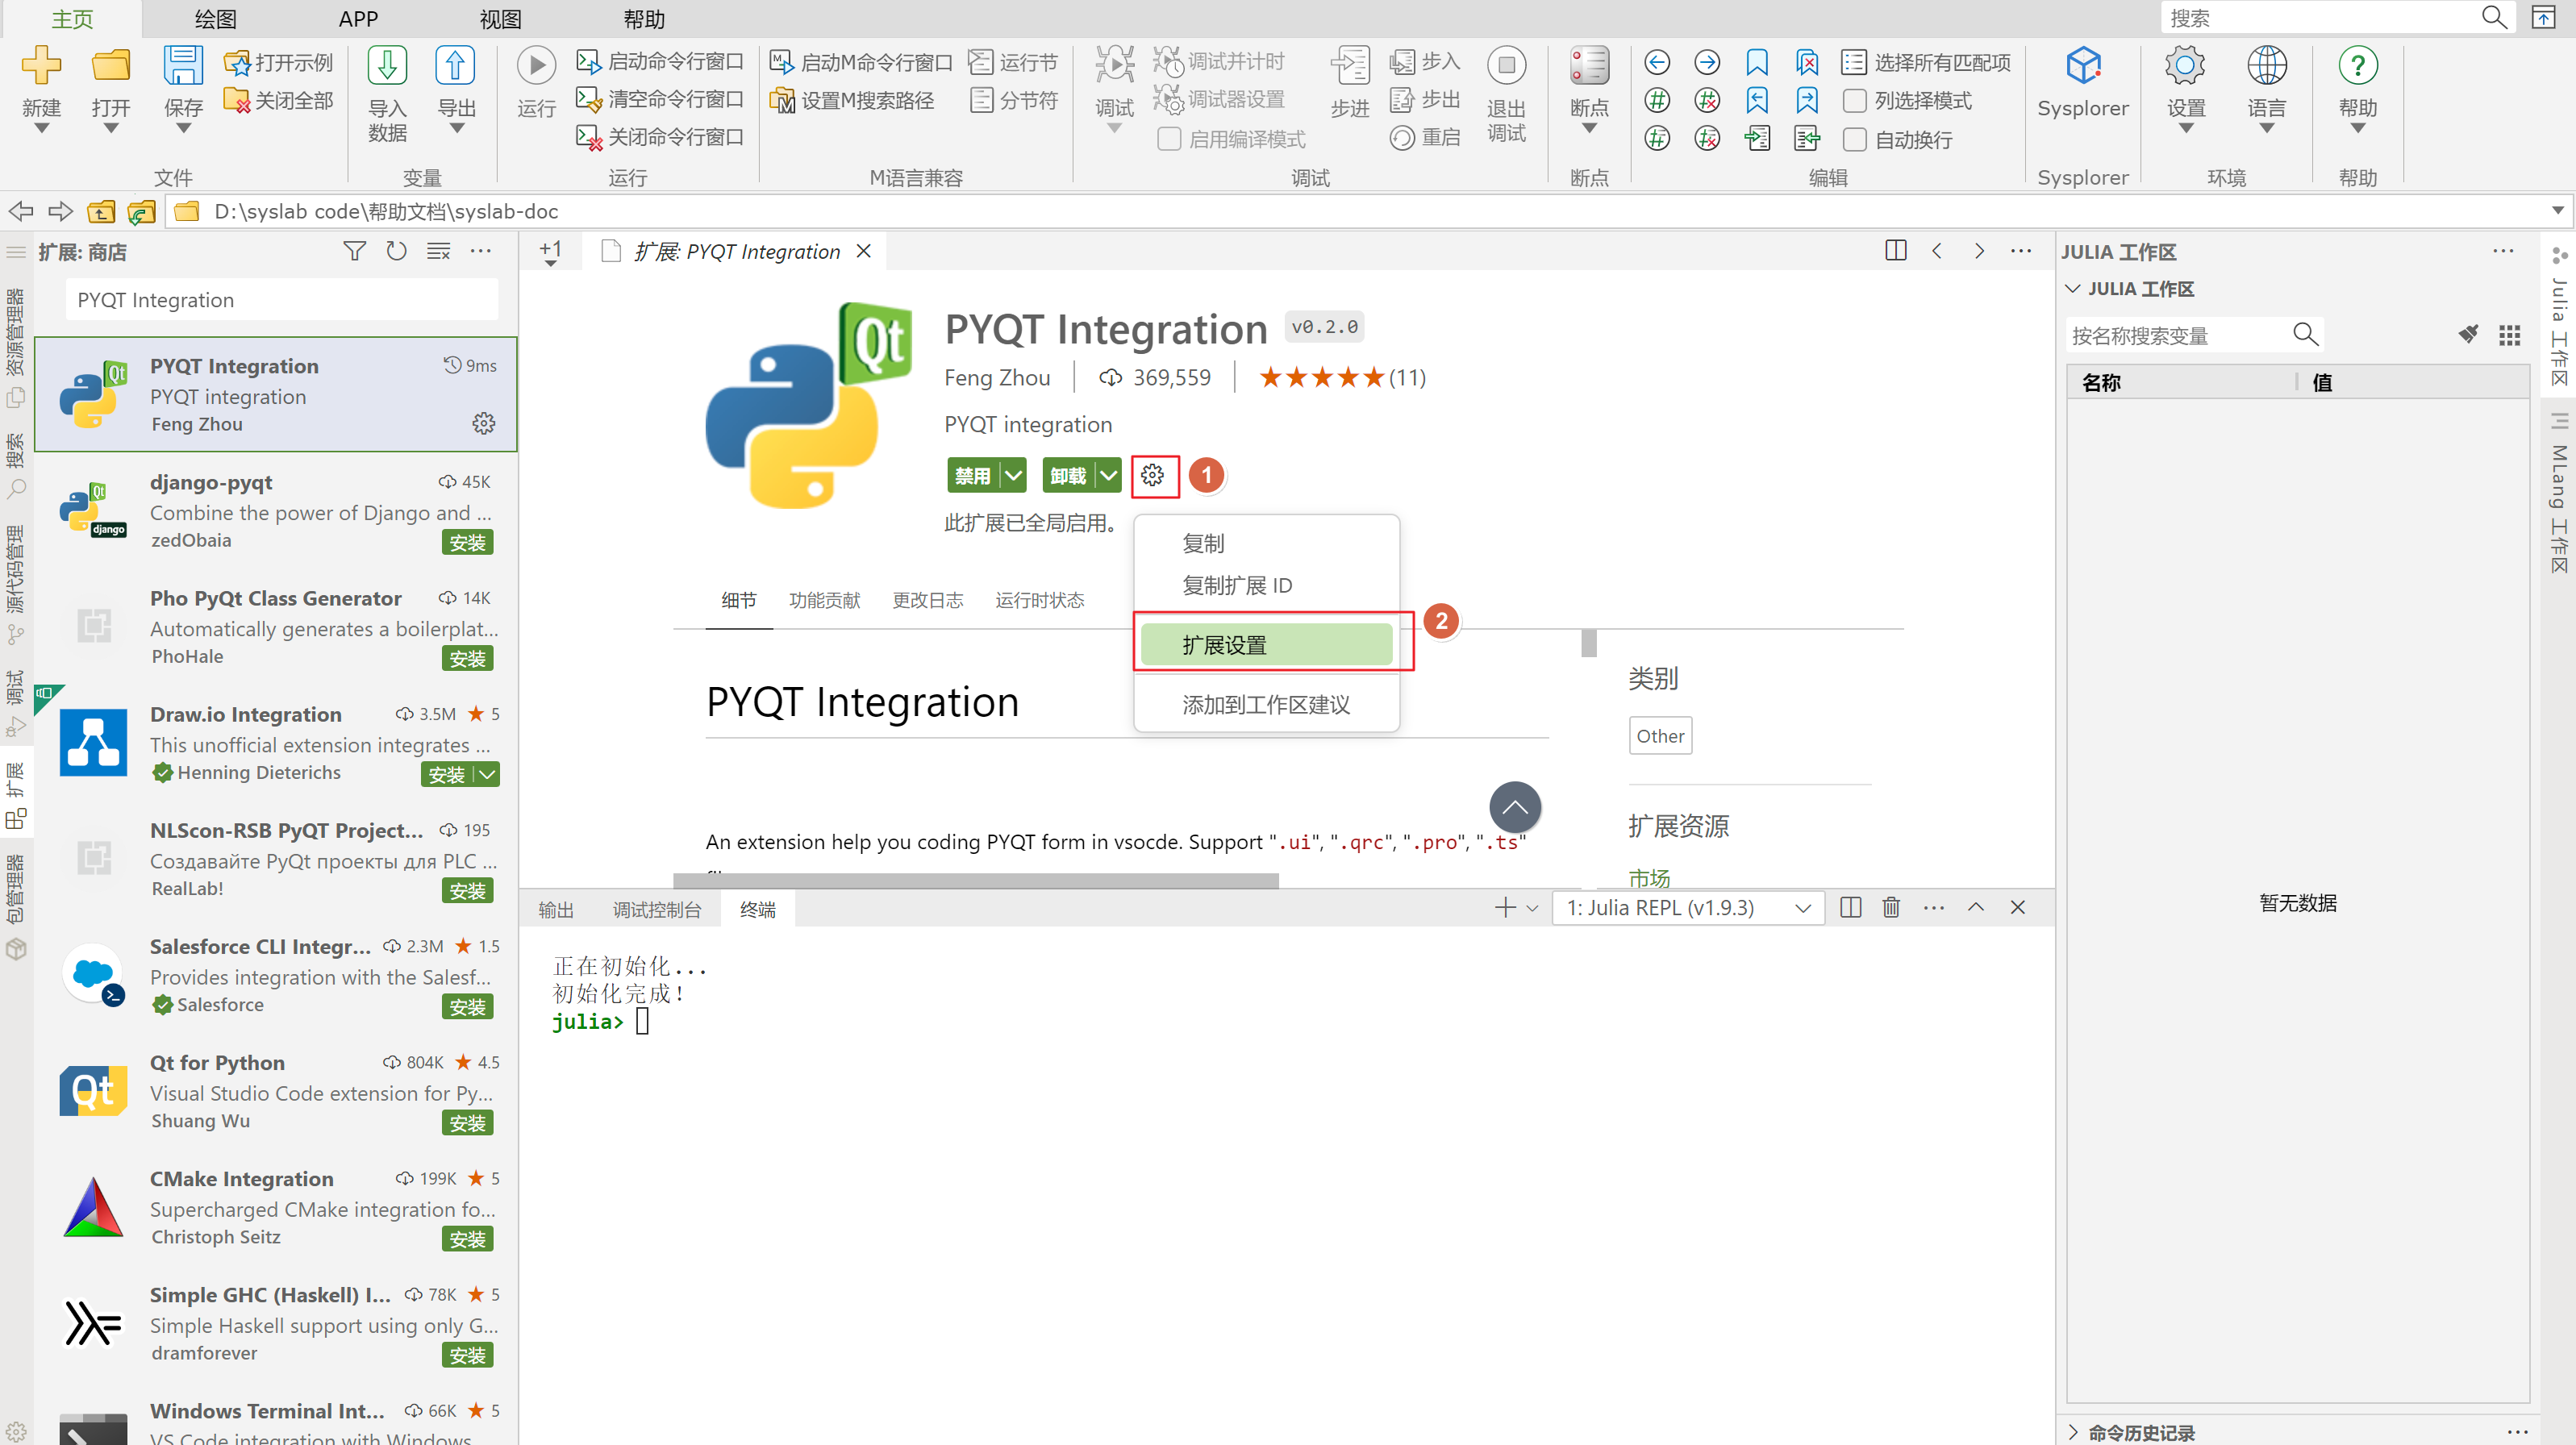The height and width of the screenshot is (1445, 2576).
Task: Click the 步进 step-over icon
Action: pos(1349,66)
